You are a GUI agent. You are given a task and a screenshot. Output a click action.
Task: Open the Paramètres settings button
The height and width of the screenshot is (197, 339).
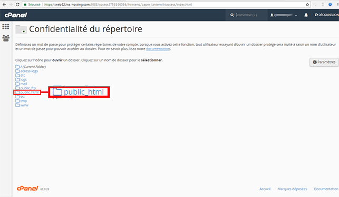[324, 62]
